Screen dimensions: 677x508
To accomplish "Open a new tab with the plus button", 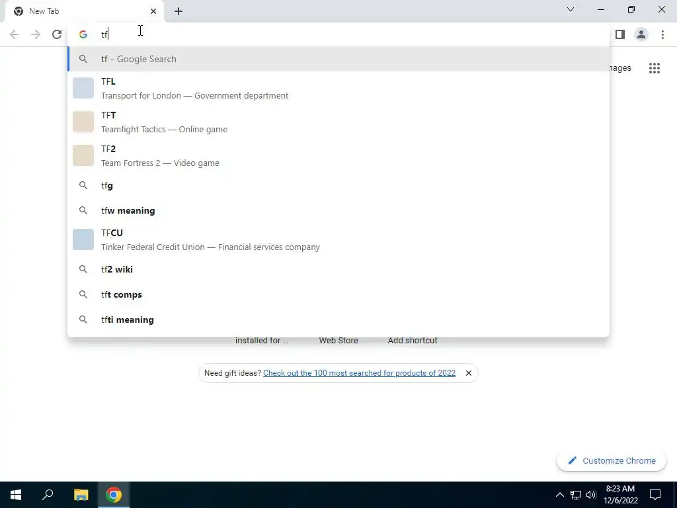I will pyautogui.click(x=179, y=11).
